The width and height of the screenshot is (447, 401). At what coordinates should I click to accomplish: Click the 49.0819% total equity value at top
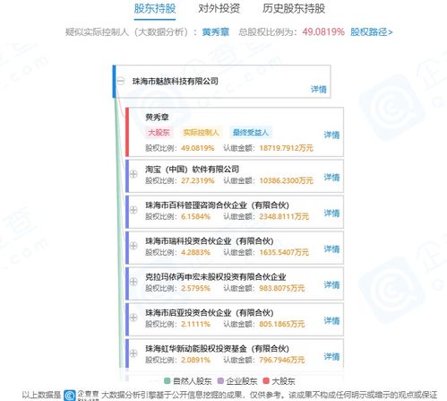pyautogui.click(x=323, y=32)
